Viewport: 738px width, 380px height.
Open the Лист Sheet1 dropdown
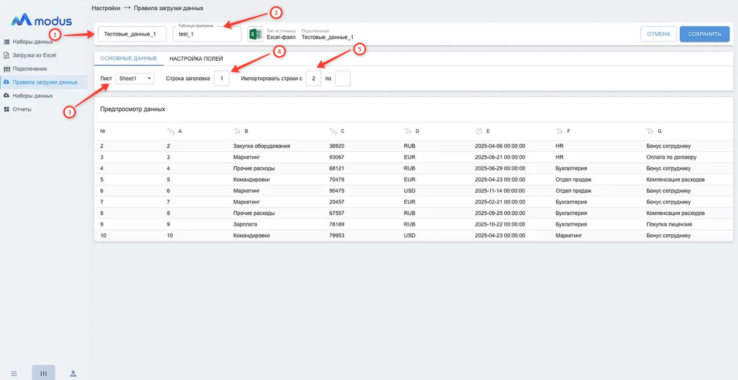pyautogui.click(x=134, y=78)
